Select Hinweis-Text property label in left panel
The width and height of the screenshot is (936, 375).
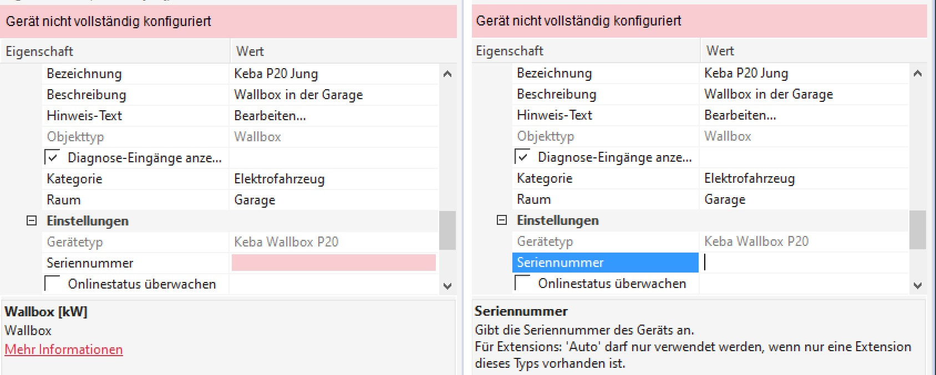(x=84, y=115)
